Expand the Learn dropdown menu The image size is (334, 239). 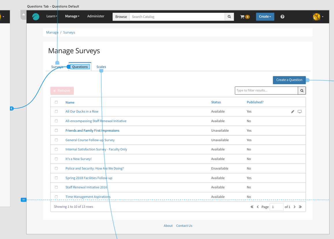point(52,16)
